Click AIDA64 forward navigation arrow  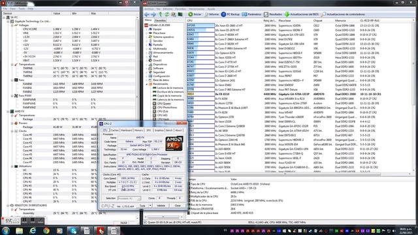click(153, 14)
